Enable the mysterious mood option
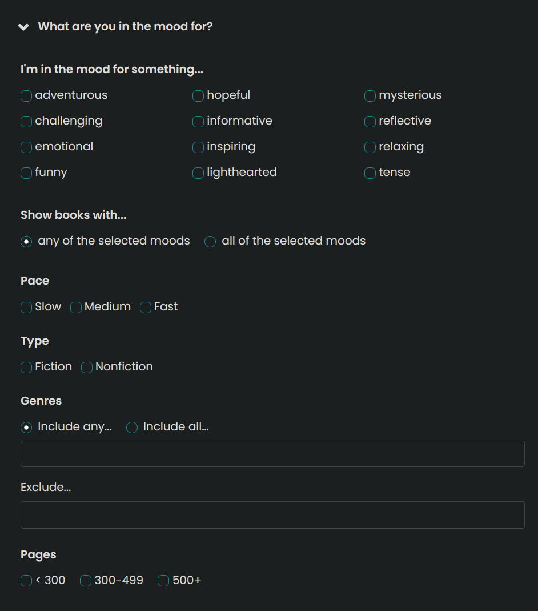538x611 pixels. click(370, 96)
